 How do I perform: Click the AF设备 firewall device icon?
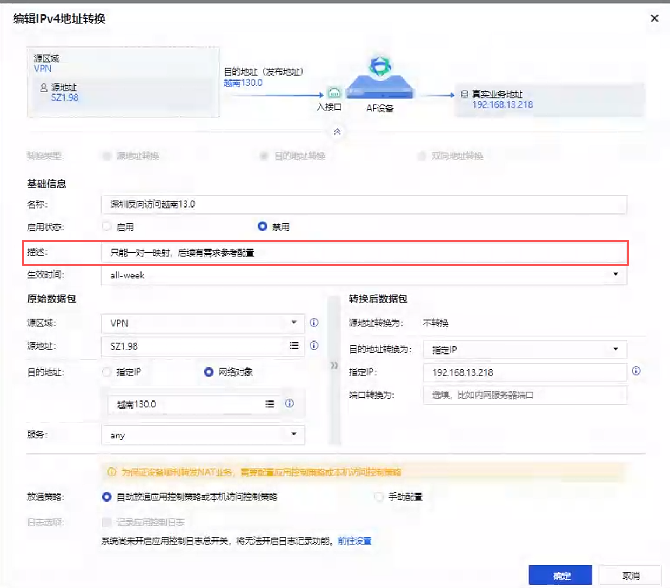click(380, 78)
